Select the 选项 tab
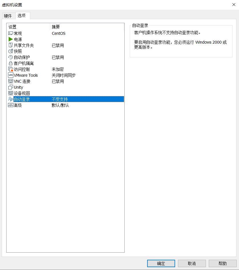The height and width of the screenshot is (270, 239). click(22, 15)
